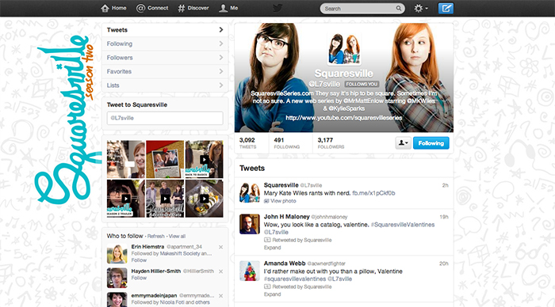Dismiss emmymadeinjapan suggestion
The width and height of the screenshot is (555, 307).
tap(221, 296)
